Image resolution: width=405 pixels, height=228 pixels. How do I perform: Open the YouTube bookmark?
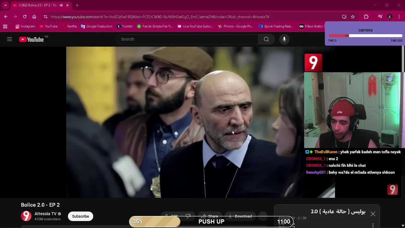[x=48, y=26]
